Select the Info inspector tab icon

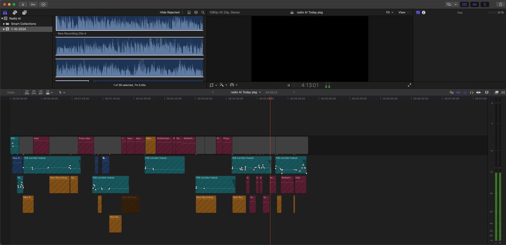424,13
